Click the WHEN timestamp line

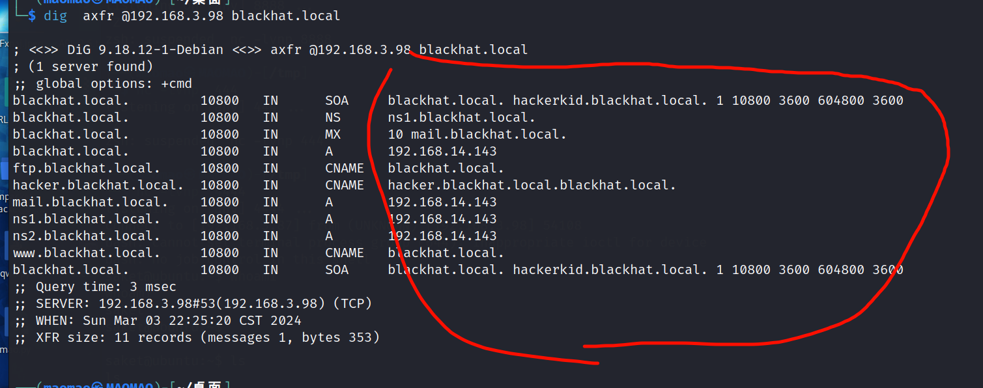coord(168,320)
